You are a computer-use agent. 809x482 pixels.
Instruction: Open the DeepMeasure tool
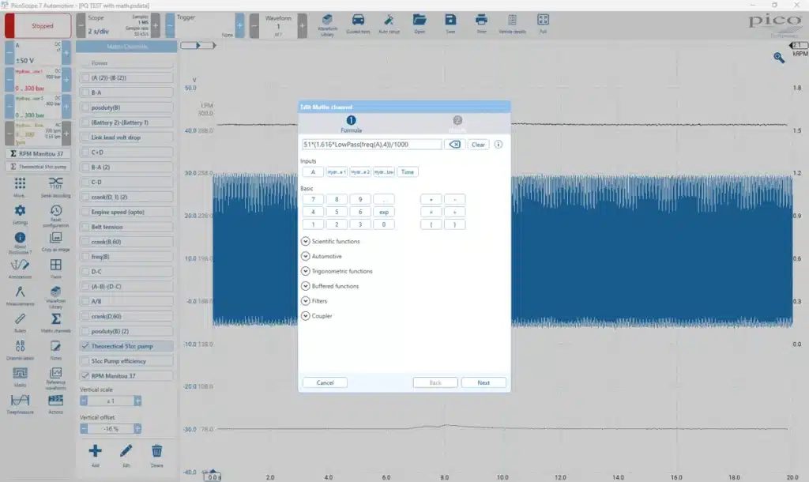click(x=20, y=404)
